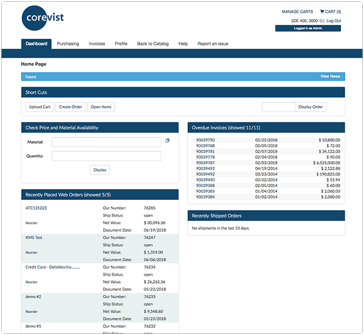This screenshot has width=364, height=335.
Task: Click the Home Page heading
Action: pyautogui.click(x=33, y=64)
